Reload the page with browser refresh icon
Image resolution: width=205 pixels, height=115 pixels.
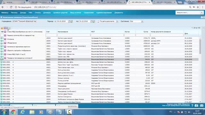11,7
